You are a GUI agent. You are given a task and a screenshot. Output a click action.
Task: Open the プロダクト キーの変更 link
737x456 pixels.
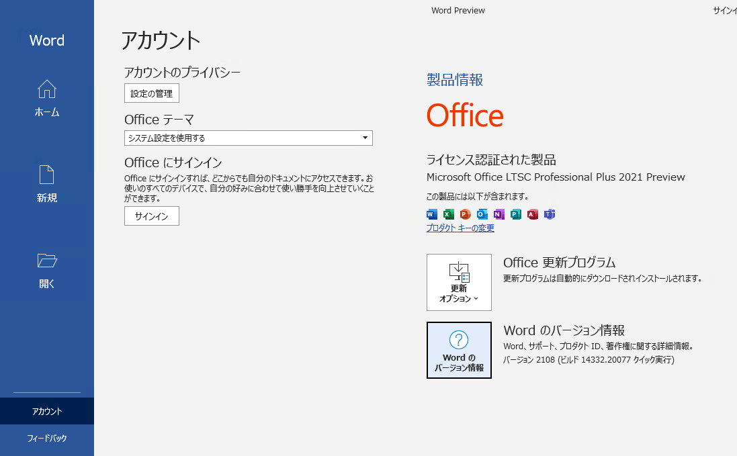460,228
